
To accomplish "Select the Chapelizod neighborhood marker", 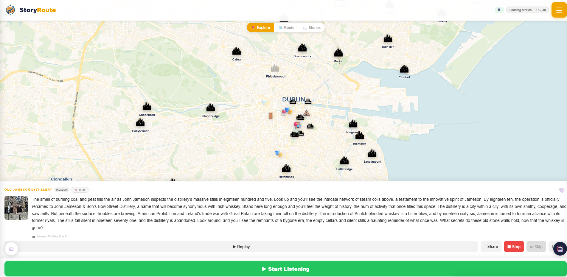I will tap(147, 106).
